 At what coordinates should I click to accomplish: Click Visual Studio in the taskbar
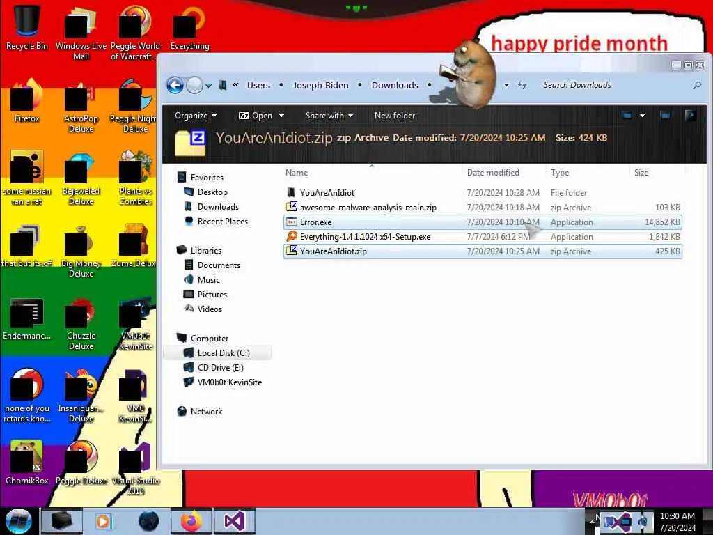click(x=235, y=521)
